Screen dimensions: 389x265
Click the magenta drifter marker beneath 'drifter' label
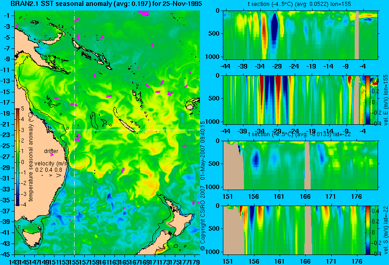[52, 155]
